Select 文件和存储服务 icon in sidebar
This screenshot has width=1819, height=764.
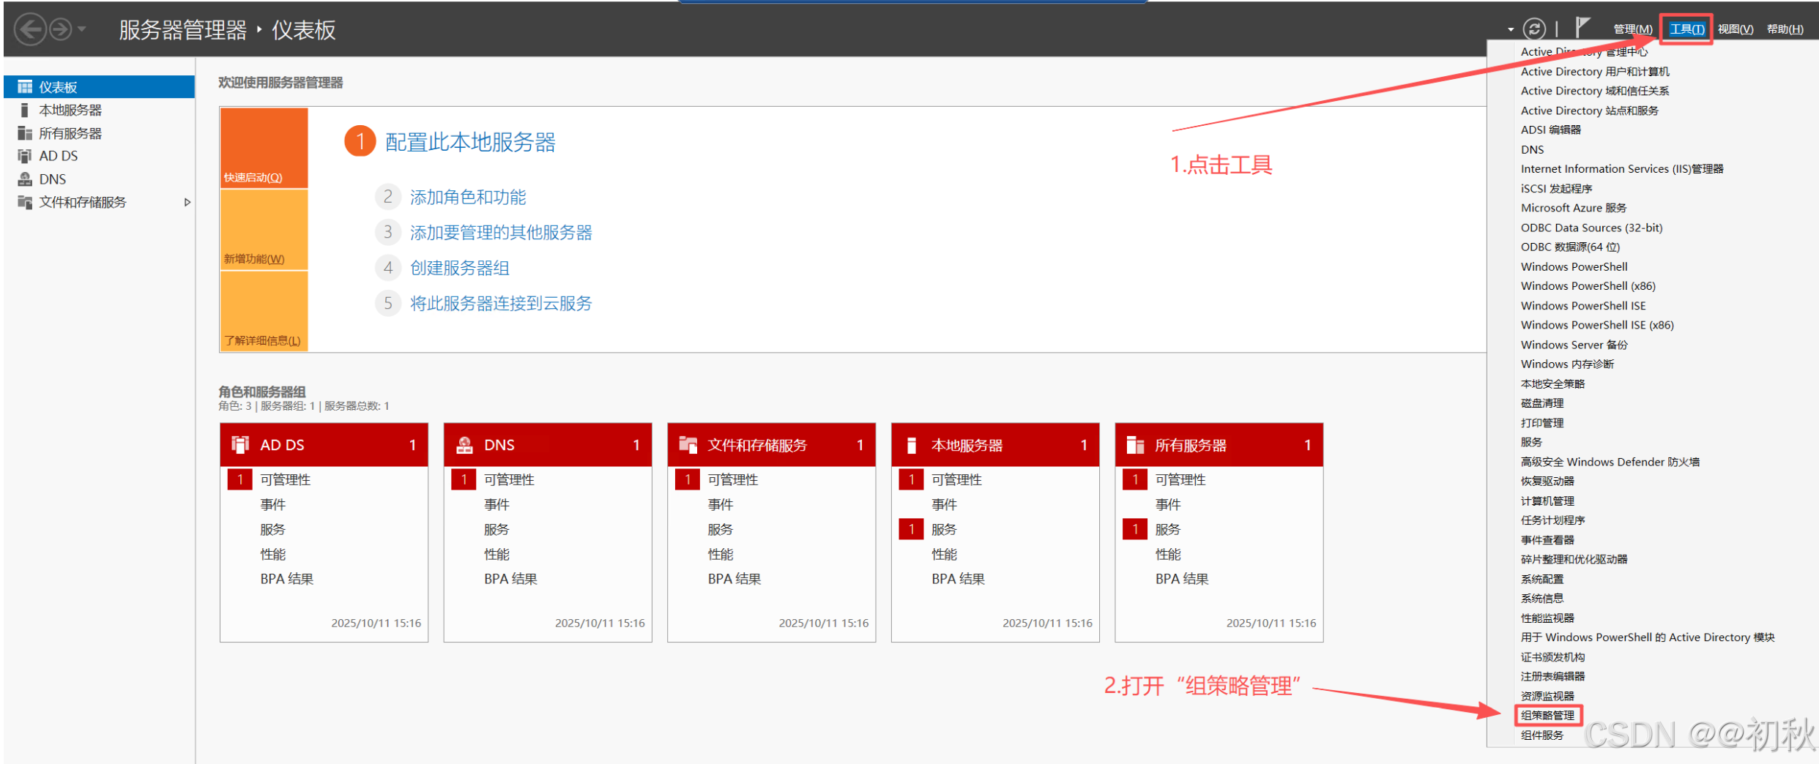[25, 202]
